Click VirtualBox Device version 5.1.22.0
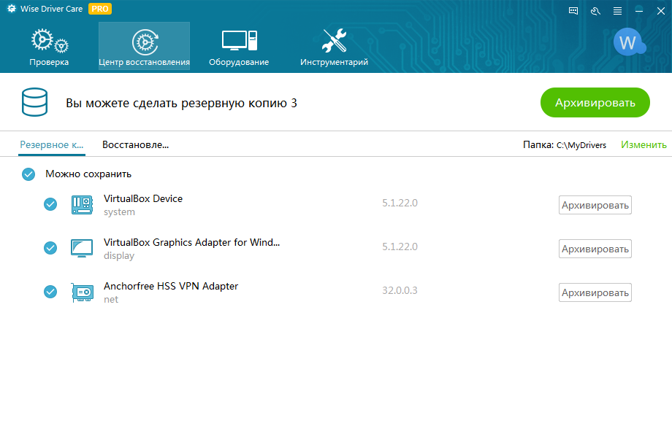 pos(400,203)
